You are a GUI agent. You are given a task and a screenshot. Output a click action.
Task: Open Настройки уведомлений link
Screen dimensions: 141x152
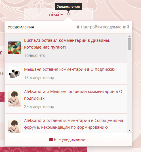coord(103,27)
